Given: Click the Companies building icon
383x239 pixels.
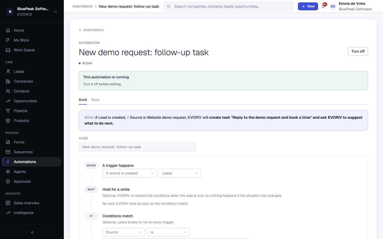Looking at the screenshot, I should [8, 81].
